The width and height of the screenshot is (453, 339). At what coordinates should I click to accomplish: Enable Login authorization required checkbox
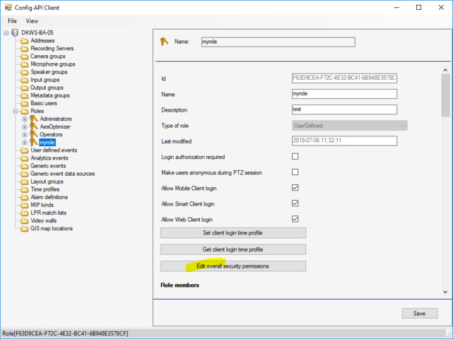(295, 157)
